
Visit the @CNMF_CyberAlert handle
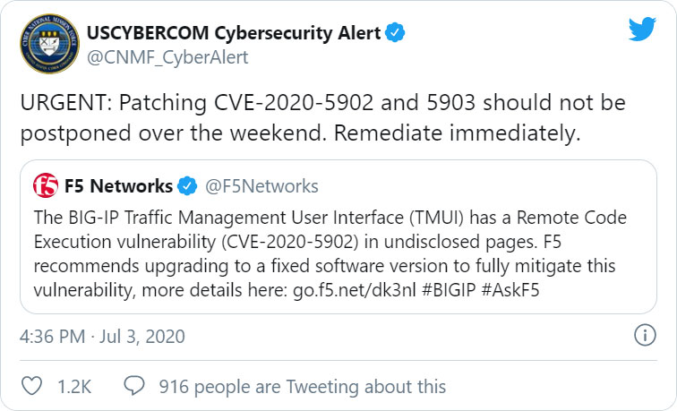click(x=167, y=57)
